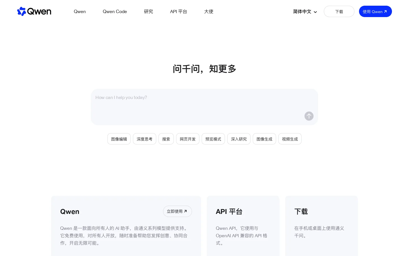
Task: Open the 大使 nav item
Action: pos(209,11)
